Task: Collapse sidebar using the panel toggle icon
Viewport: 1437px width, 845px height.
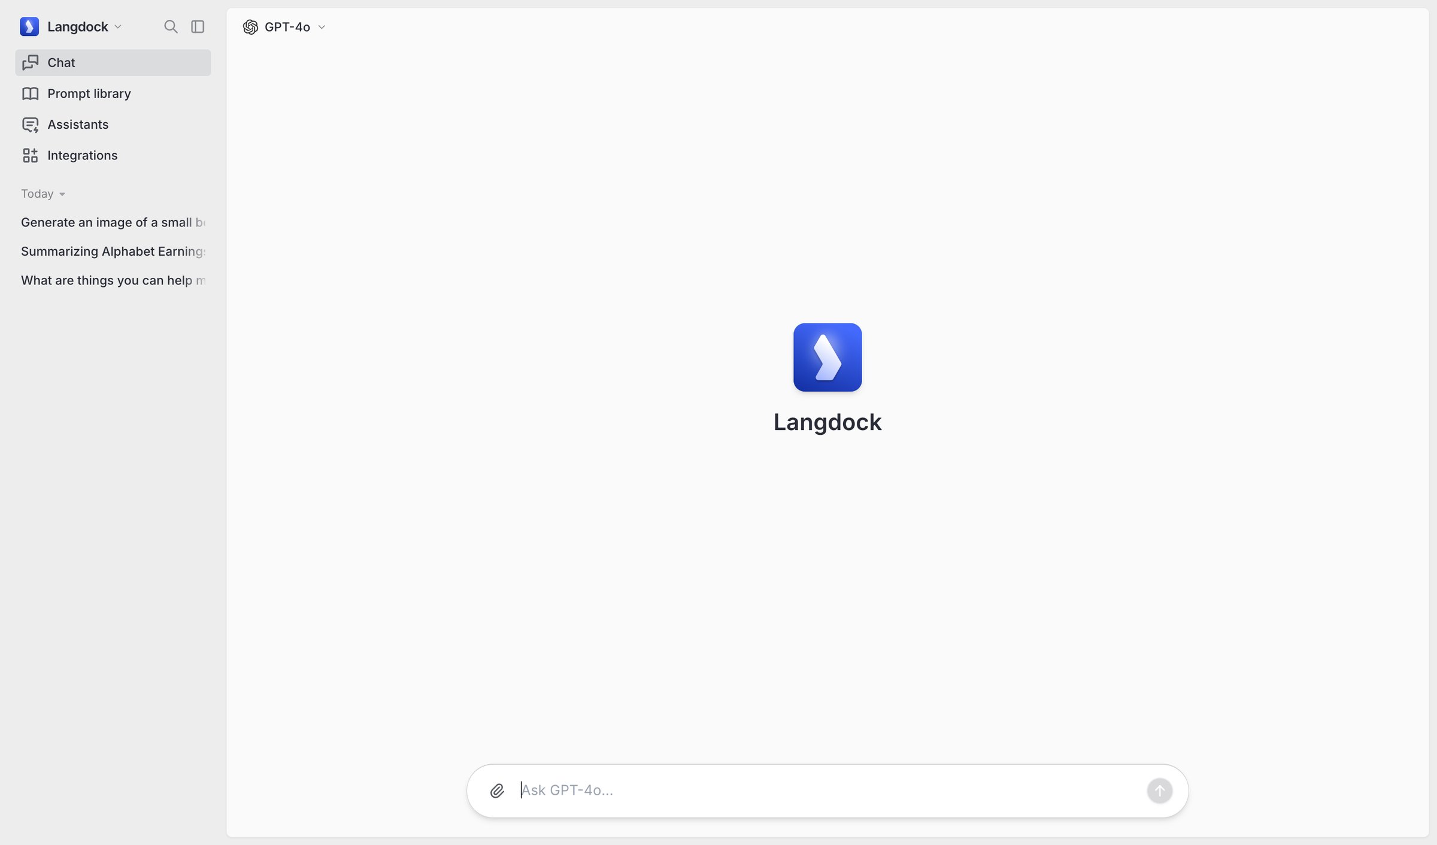Action: pyautogui.click(x=198, y=26)
